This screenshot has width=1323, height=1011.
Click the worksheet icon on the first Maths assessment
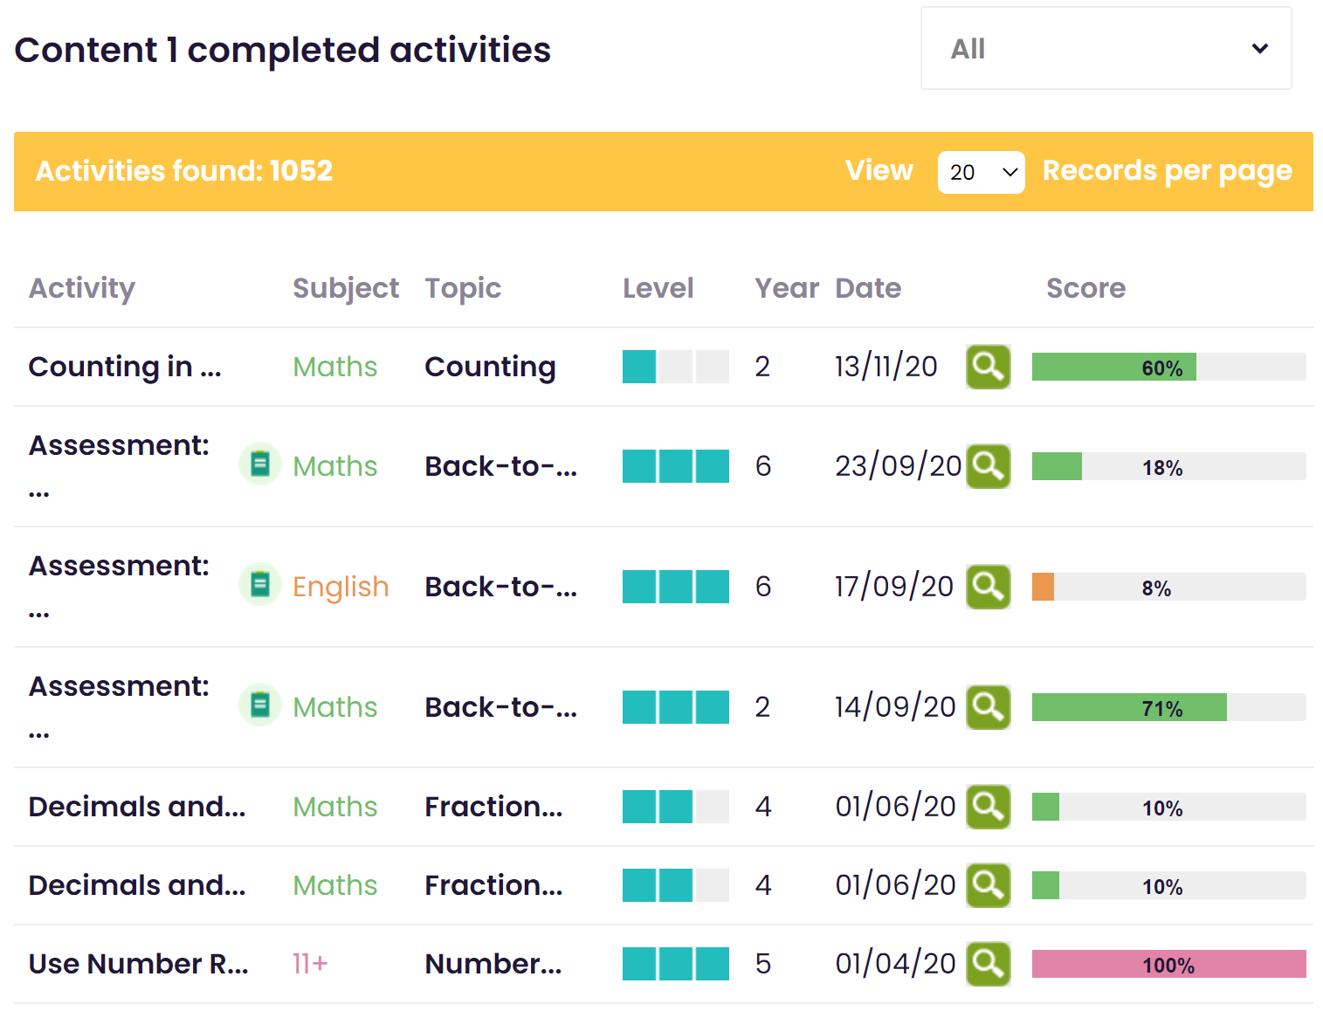coord(259,464)
